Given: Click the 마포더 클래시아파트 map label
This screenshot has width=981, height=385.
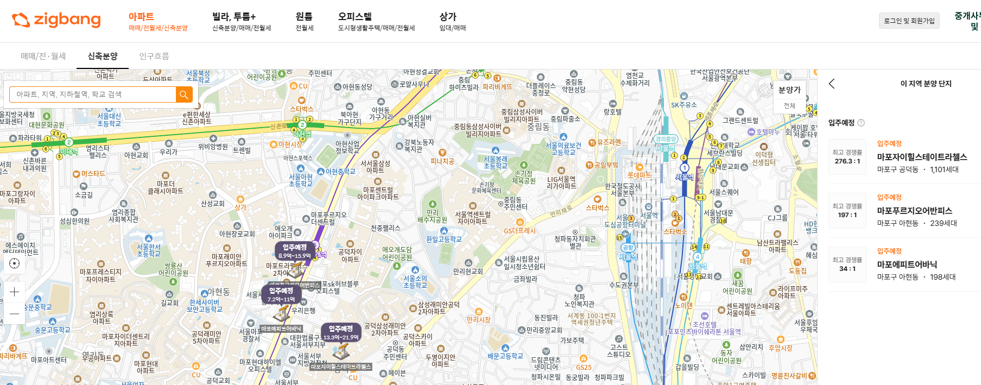Looking at the screenshot, I should 166,187.
